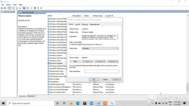Open Microsoft Edge from the taskbar
This screenshot has height=106, width=189.
pyautogui.click(x=78, y=103)
